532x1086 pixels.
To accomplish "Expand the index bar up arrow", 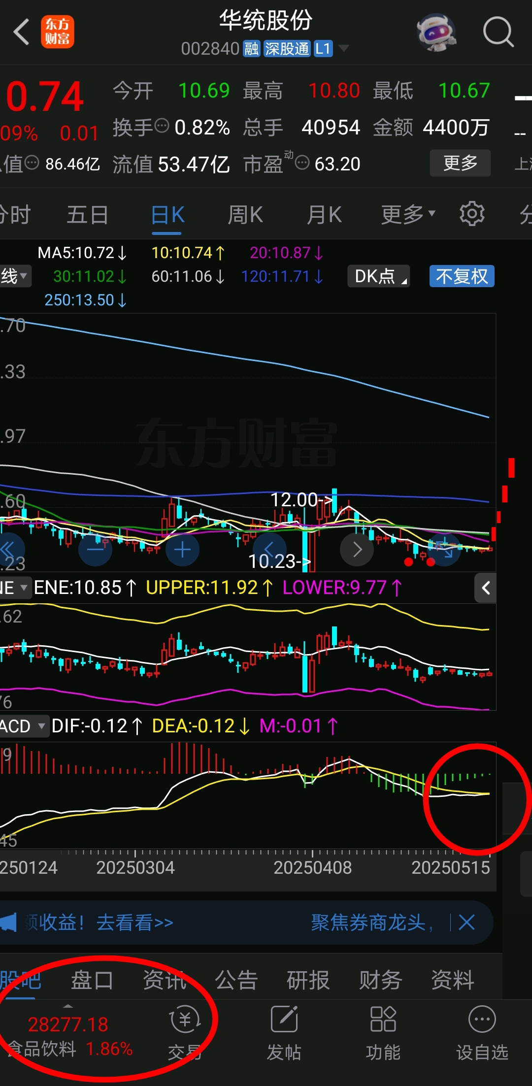I will click(68, 1006).
